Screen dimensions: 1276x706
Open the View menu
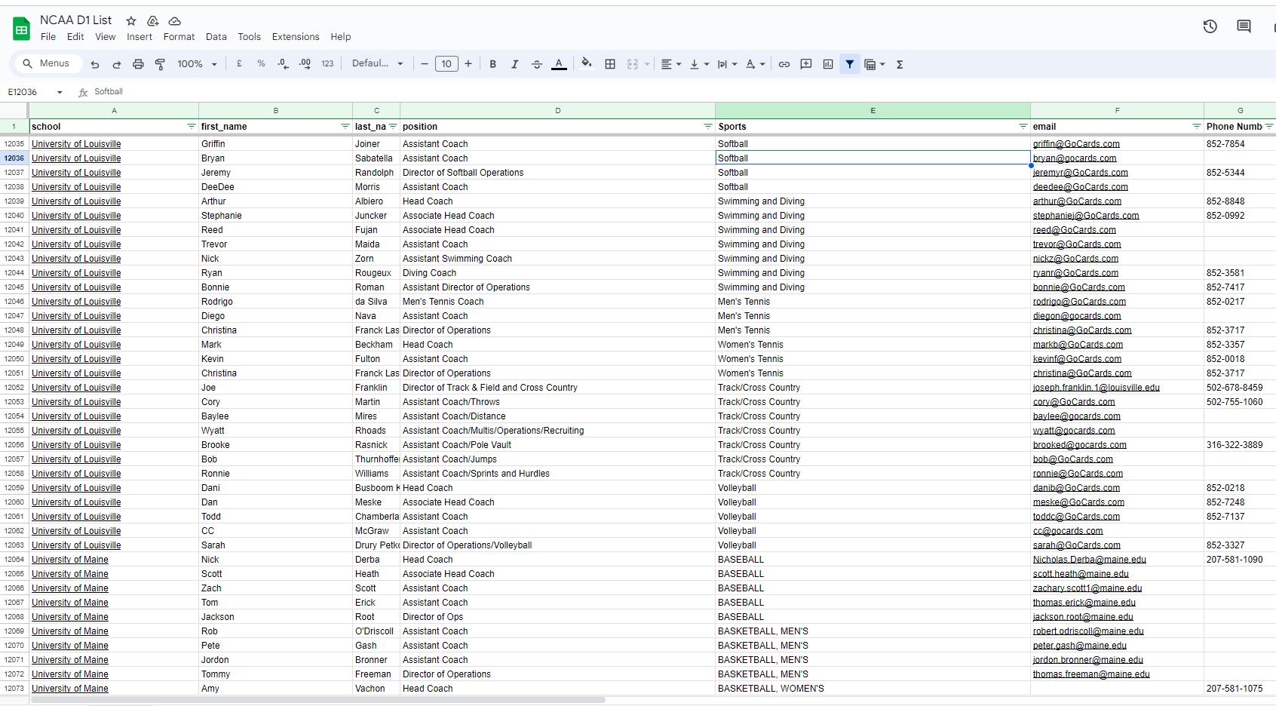106,37
